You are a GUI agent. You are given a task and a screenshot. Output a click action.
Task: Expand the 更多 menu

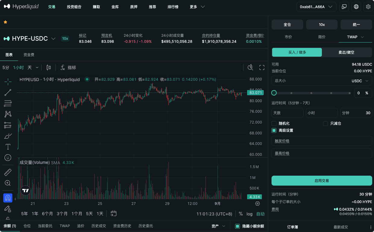[x=197, y=7]
